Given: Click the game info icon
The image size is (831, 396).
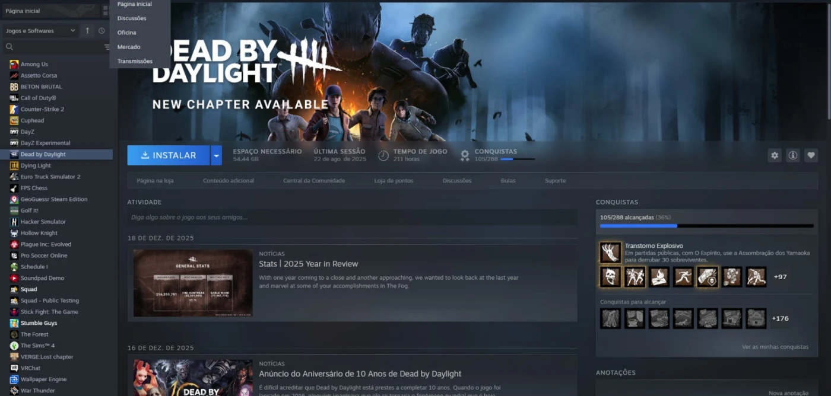Looking at the screenshot, I should [792, 155].
